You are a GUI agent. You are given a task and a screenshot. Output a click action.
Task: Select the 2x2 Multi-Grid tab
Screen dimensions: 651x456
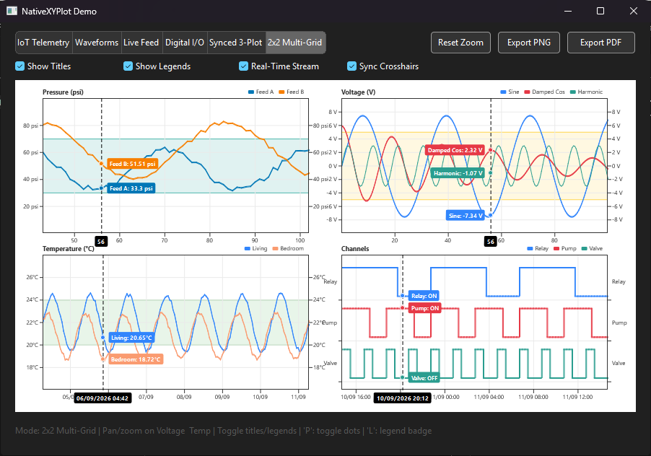point(295,43)
